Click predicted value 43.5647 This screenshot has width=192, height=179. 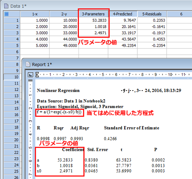(122, 39)
